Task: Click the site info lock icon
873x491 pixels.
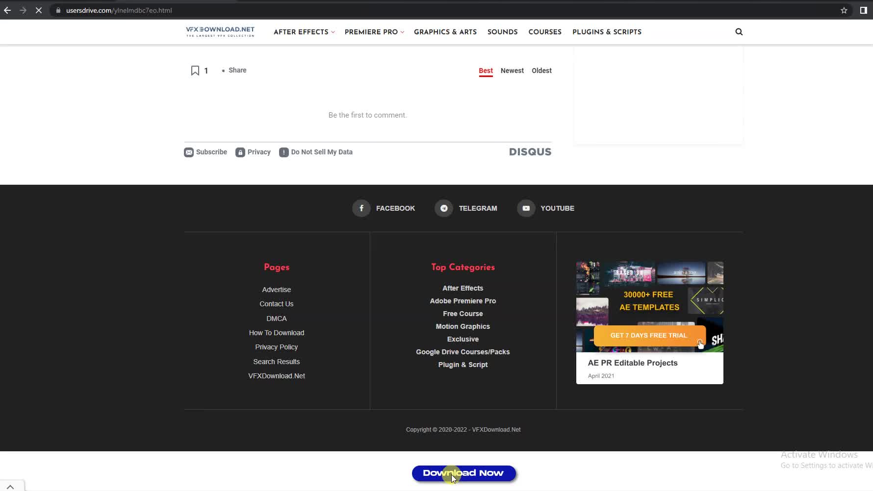Action: pyautogui.click(x=58, y=10)
